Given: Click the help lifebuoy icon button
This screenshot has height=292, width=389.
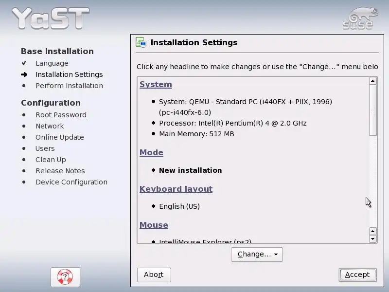Looking at the screenshot, I should tap(65, 277).
